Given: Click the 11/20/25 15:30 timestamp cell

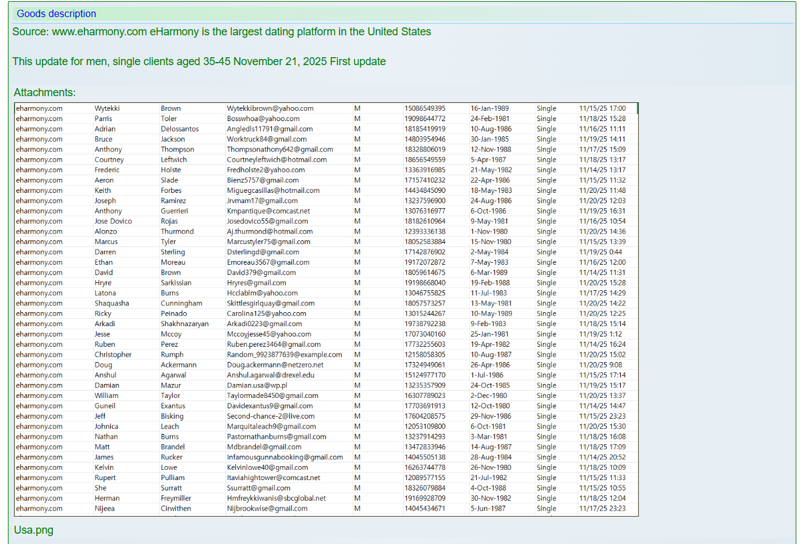Looking at the screenshot, I should coord(602,427).
